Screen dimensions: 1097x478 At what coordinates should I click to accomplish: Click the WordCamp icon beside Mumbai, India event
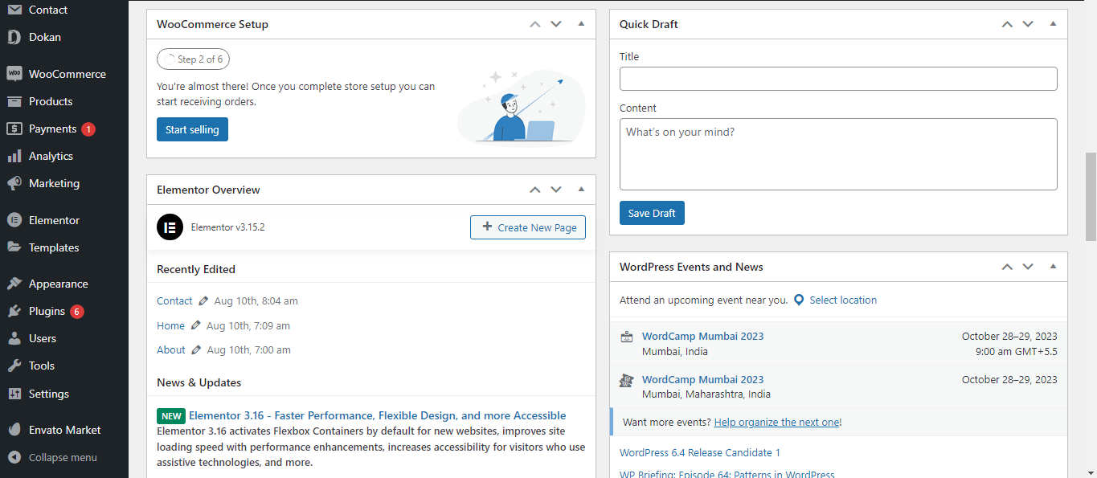(x=627, y=337)
